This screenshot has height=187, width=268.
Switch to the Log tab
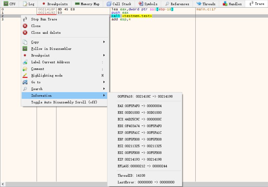[28, 4]
